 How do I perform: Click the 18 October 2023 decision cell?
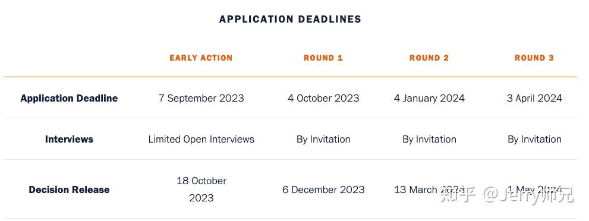[201, 189]
